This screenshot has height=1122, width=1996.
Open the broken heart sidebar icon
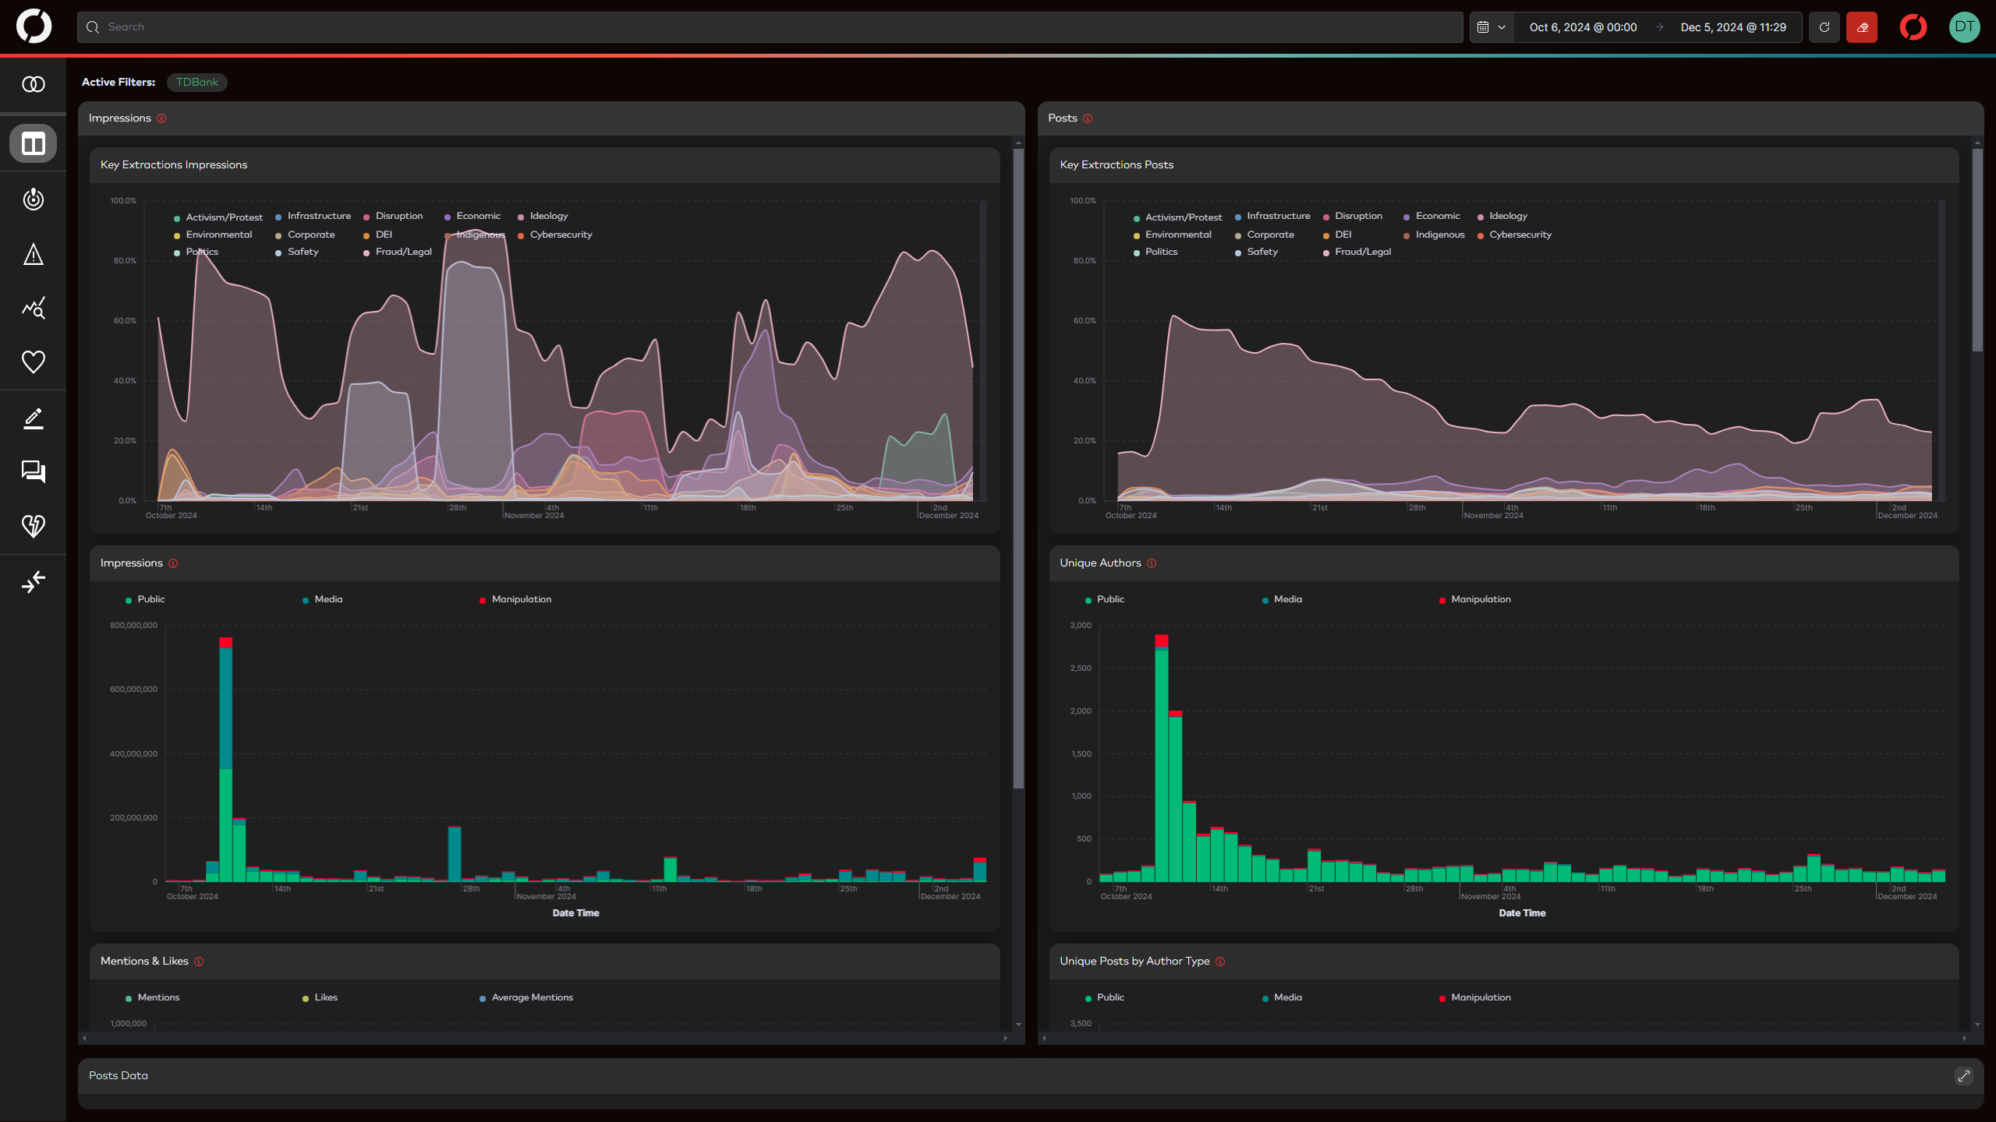coord(33,526)
